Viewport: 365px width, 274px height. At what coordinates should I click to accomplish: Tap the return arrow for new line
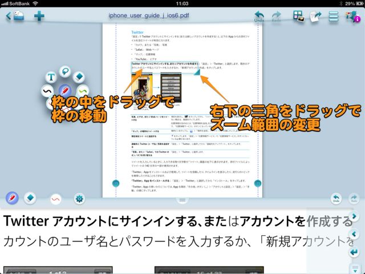point(354,252)
